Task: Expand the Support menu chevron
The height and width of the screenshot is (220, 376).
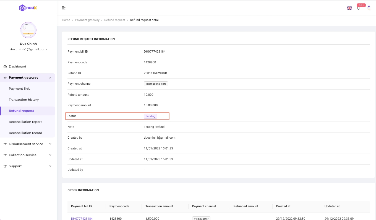Action: pyautogui.click(x=50, y=166)
